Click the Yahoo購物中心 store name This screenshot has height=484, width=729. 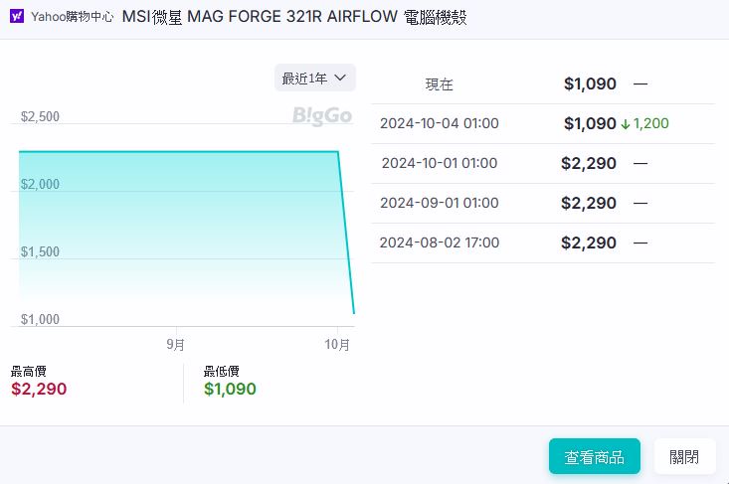tap(71, 18)
